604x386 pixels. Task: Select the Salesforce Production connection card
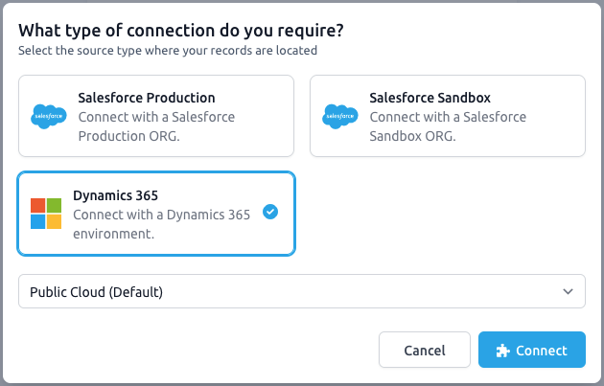pos(156,116)
